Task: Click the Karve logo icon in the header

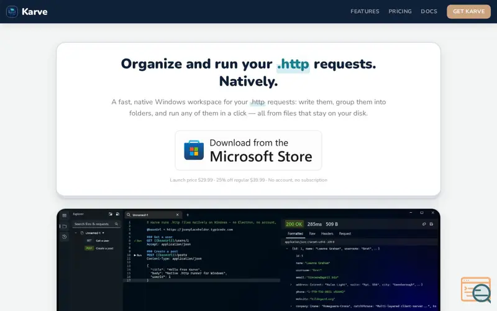Action: 12,11
